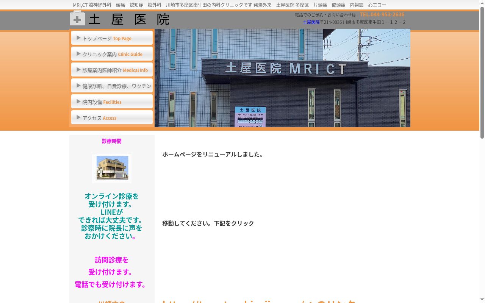Click the 〒214-0036 川崎市多摩区南生田 address text
The image size is (485, 303).
[363, 22]
